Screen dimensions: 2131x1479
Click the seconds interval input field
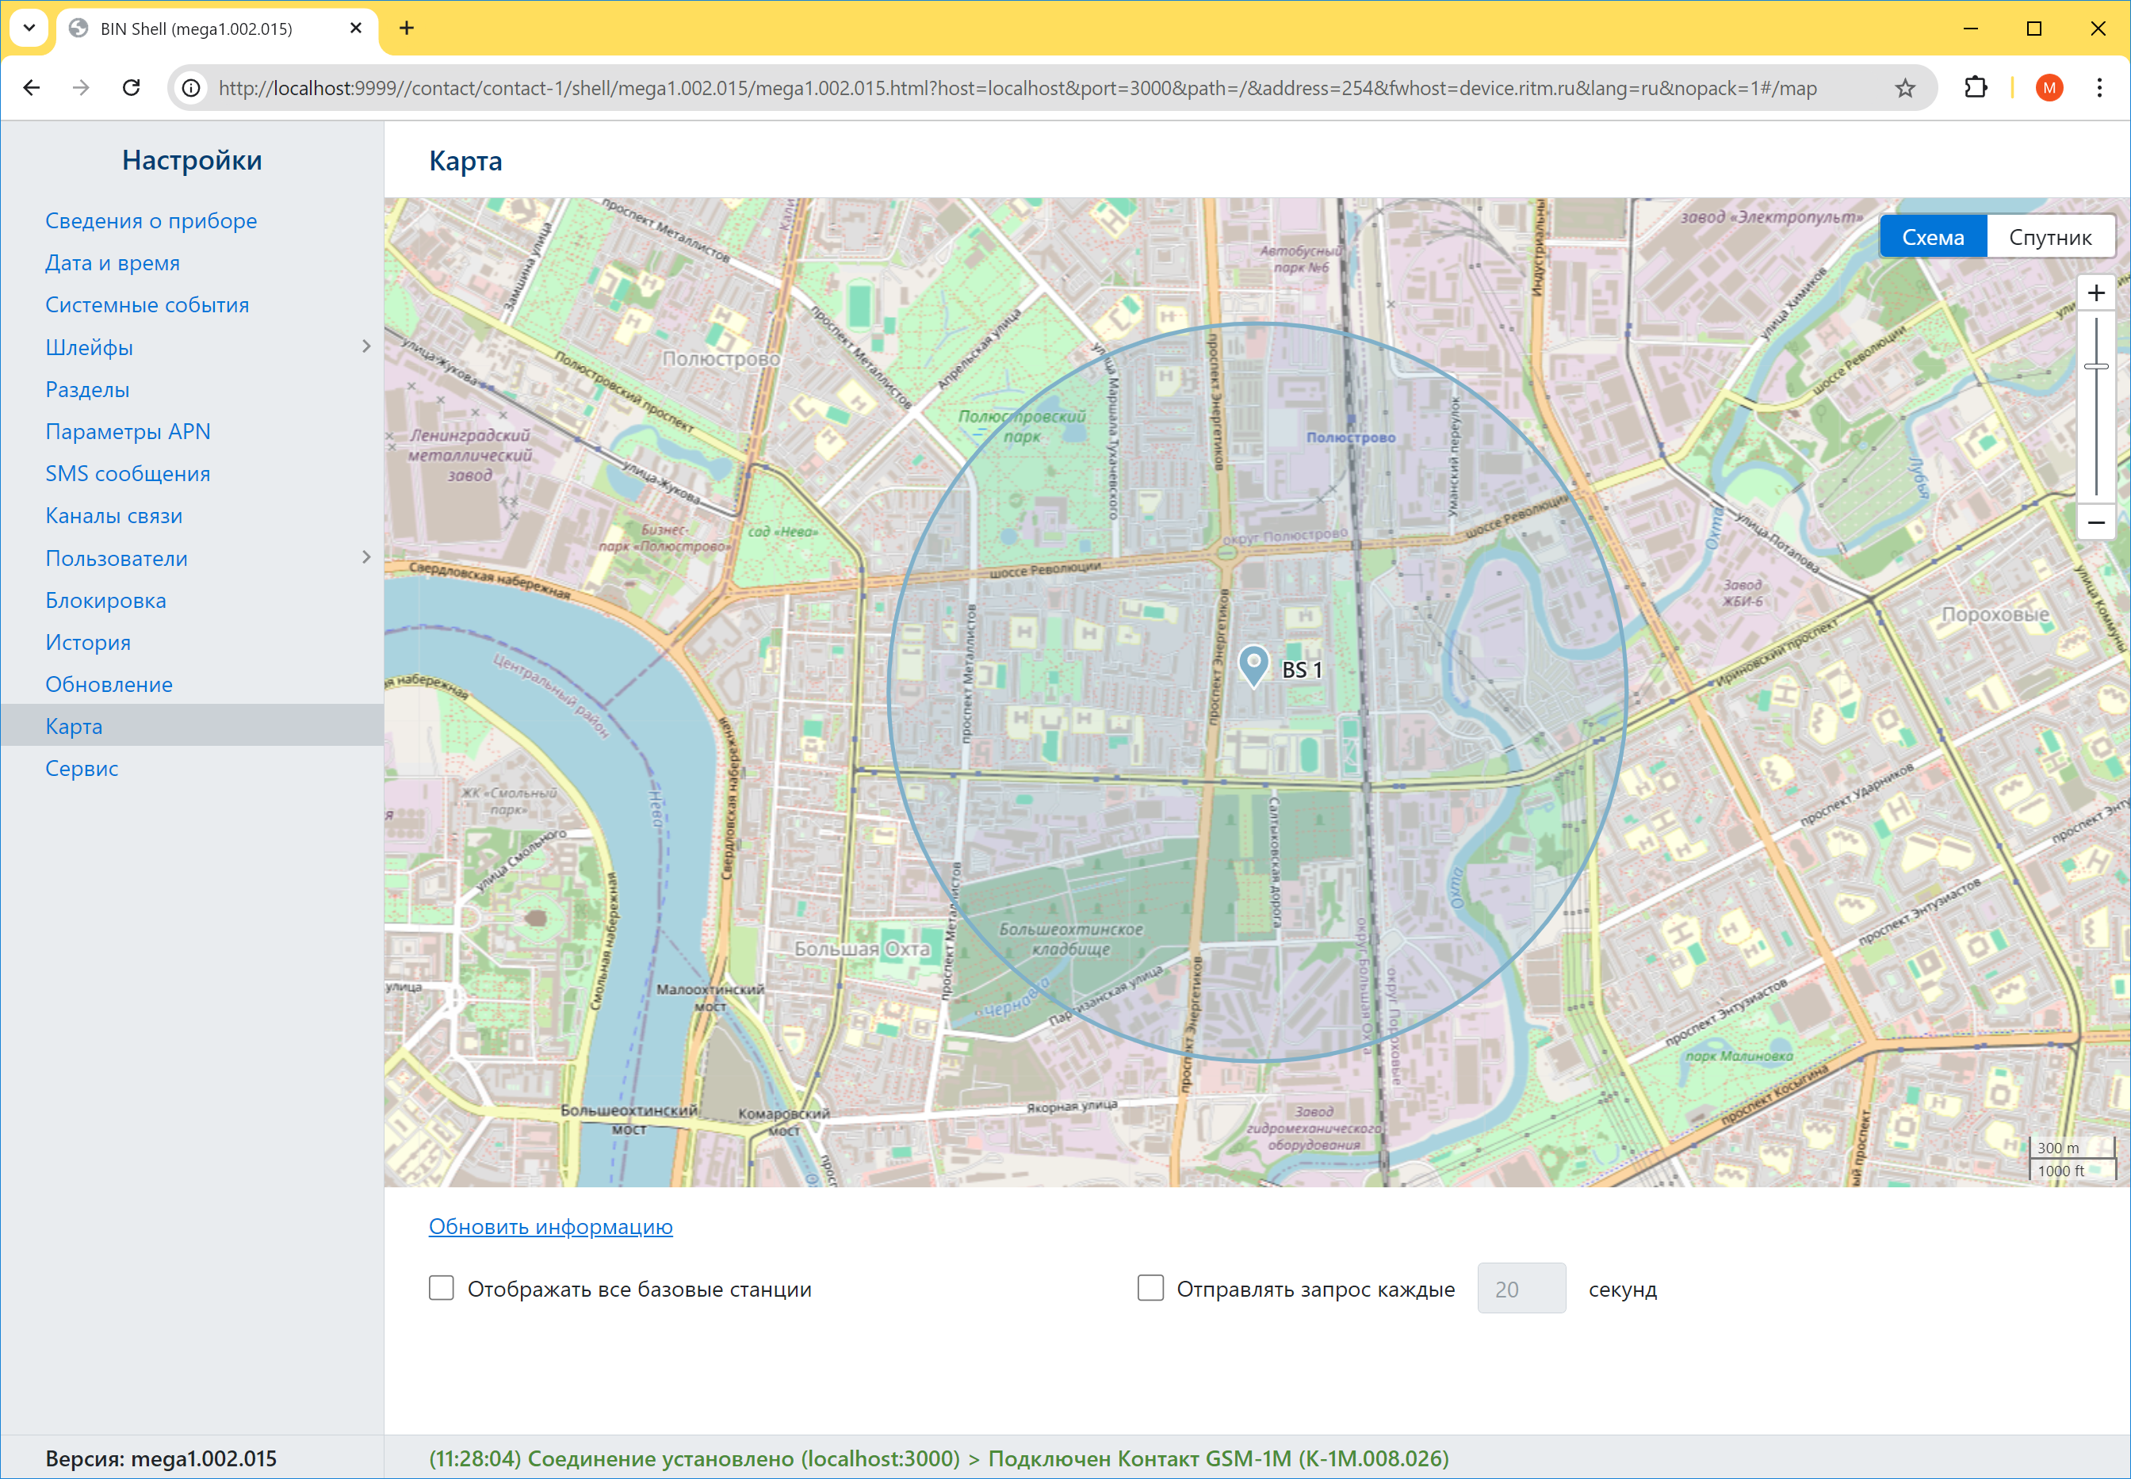(x=1520, y=1288)
